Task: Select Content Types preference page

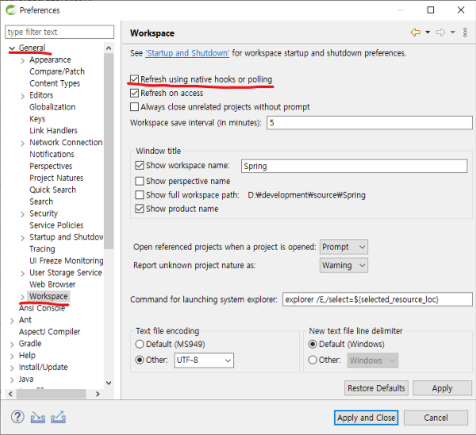Action: tap(55, 83)
